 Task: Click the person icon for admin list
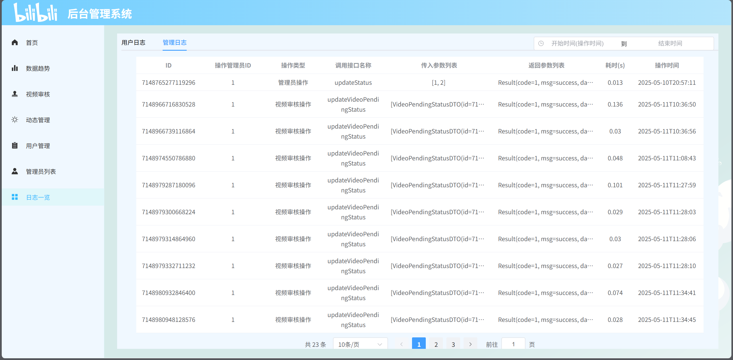point(15,171)
